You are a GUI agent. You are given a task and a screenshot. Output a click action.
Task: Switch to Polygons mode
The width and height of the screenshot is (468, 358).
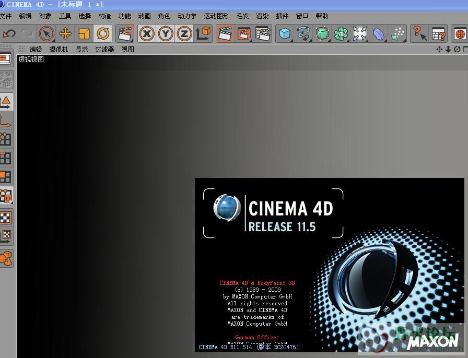[6, 177]
